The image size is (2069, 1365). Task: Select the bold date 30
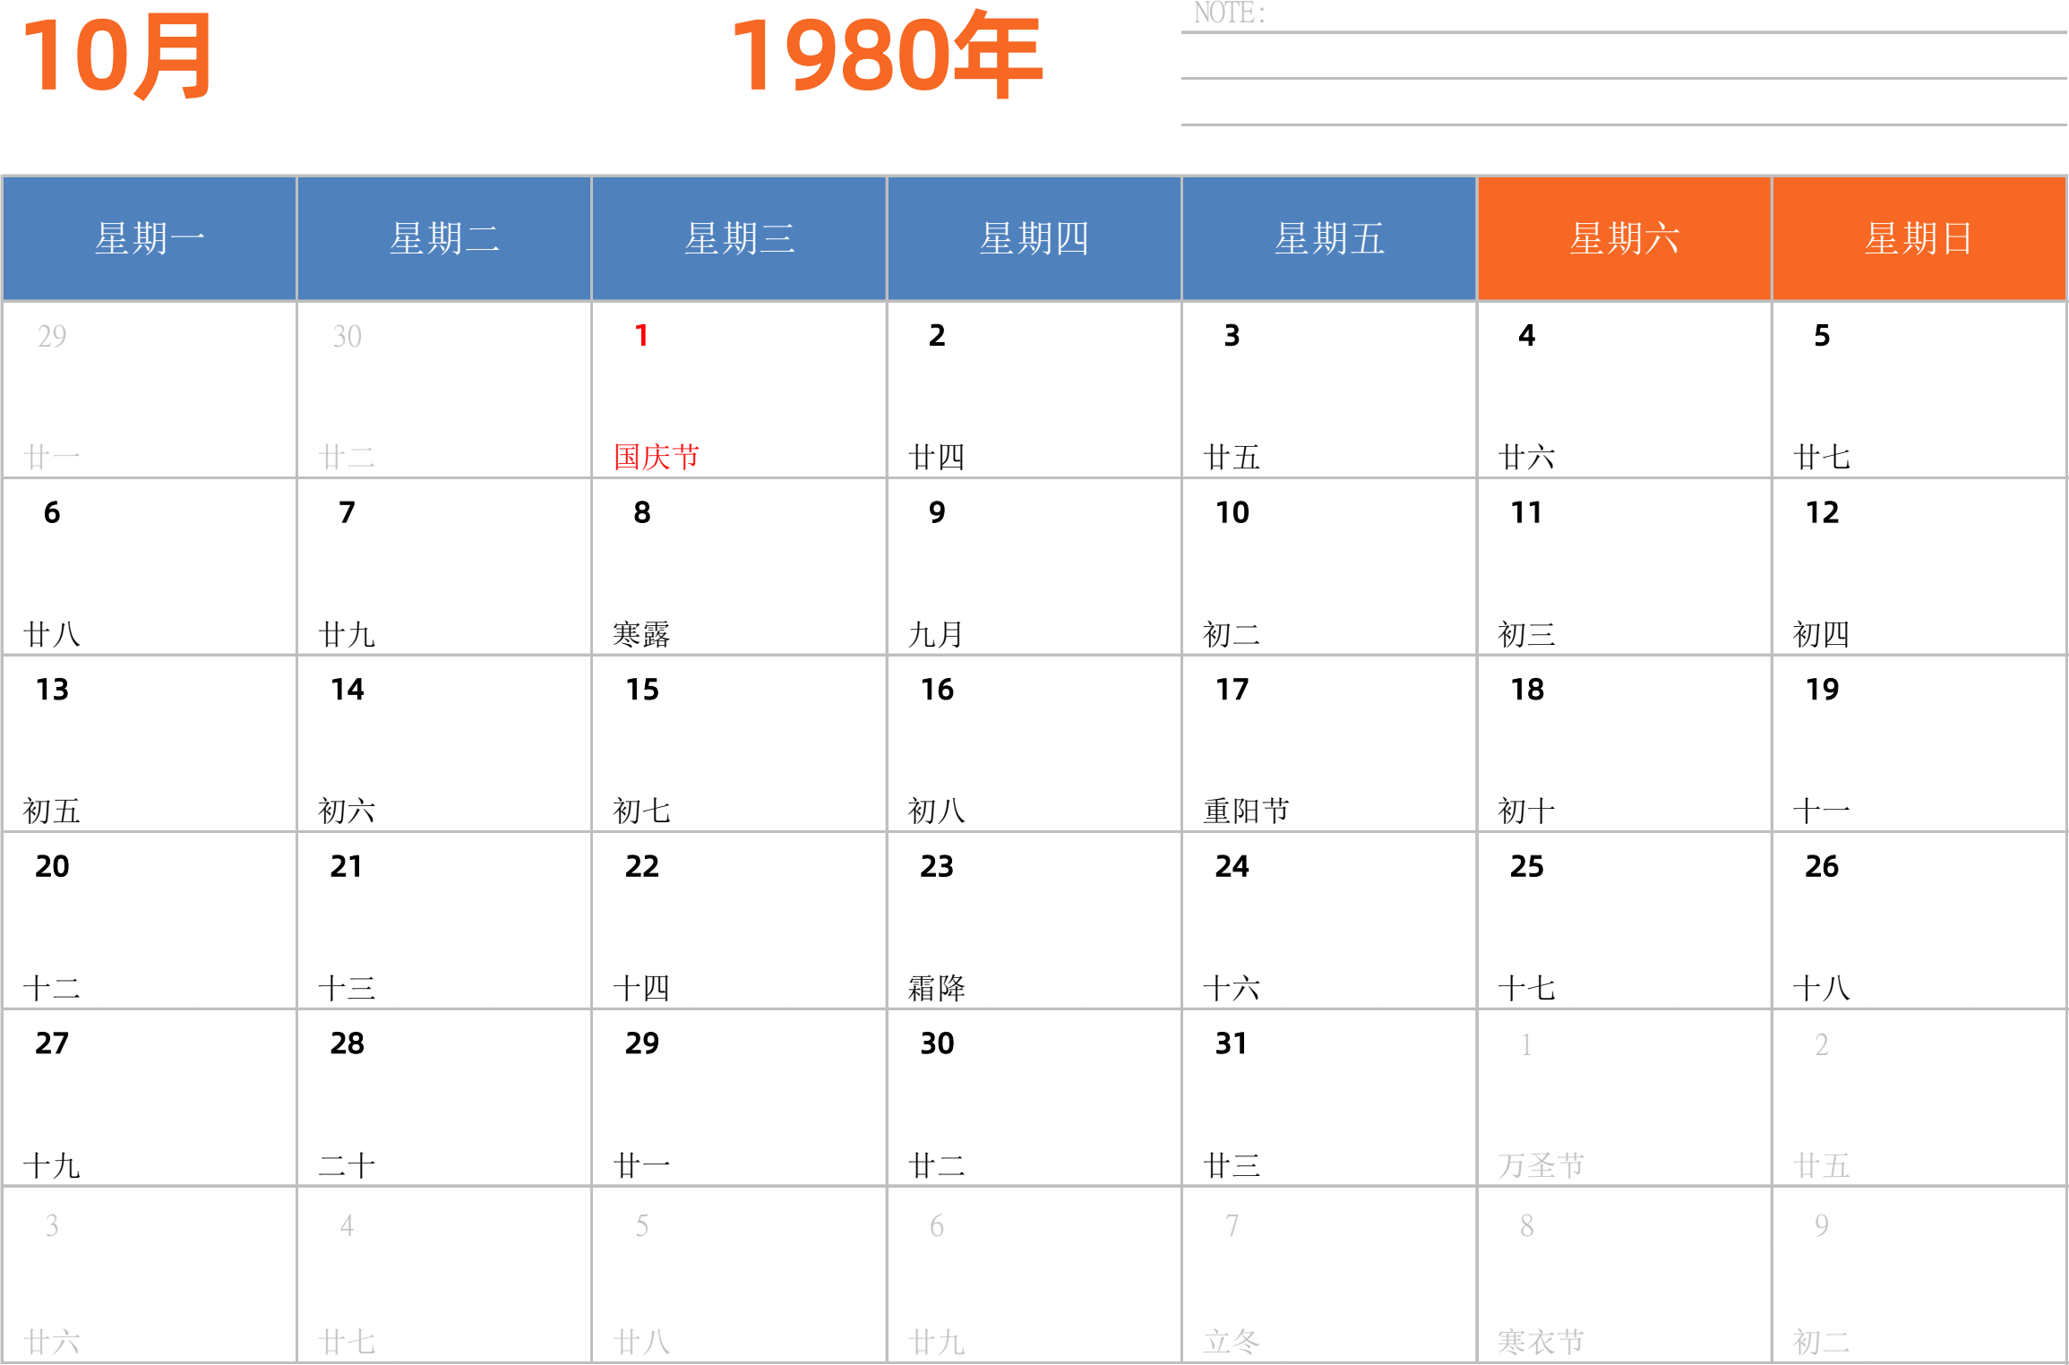pos(937,1043)
